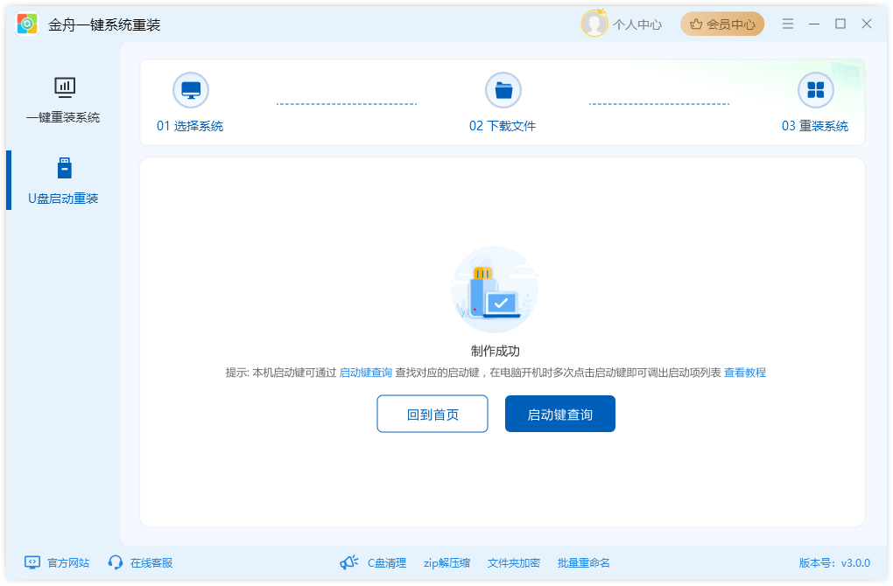Image resolution: width=893 pixels, height=586 pixels.
Task: Click the USB drive icon in the sidebar
Action: pos(65,169)
